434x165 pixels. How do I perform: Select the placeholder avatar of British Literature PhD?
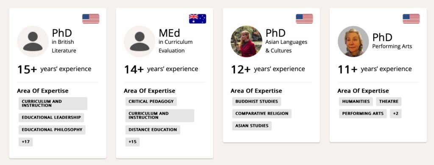[33, 41]
